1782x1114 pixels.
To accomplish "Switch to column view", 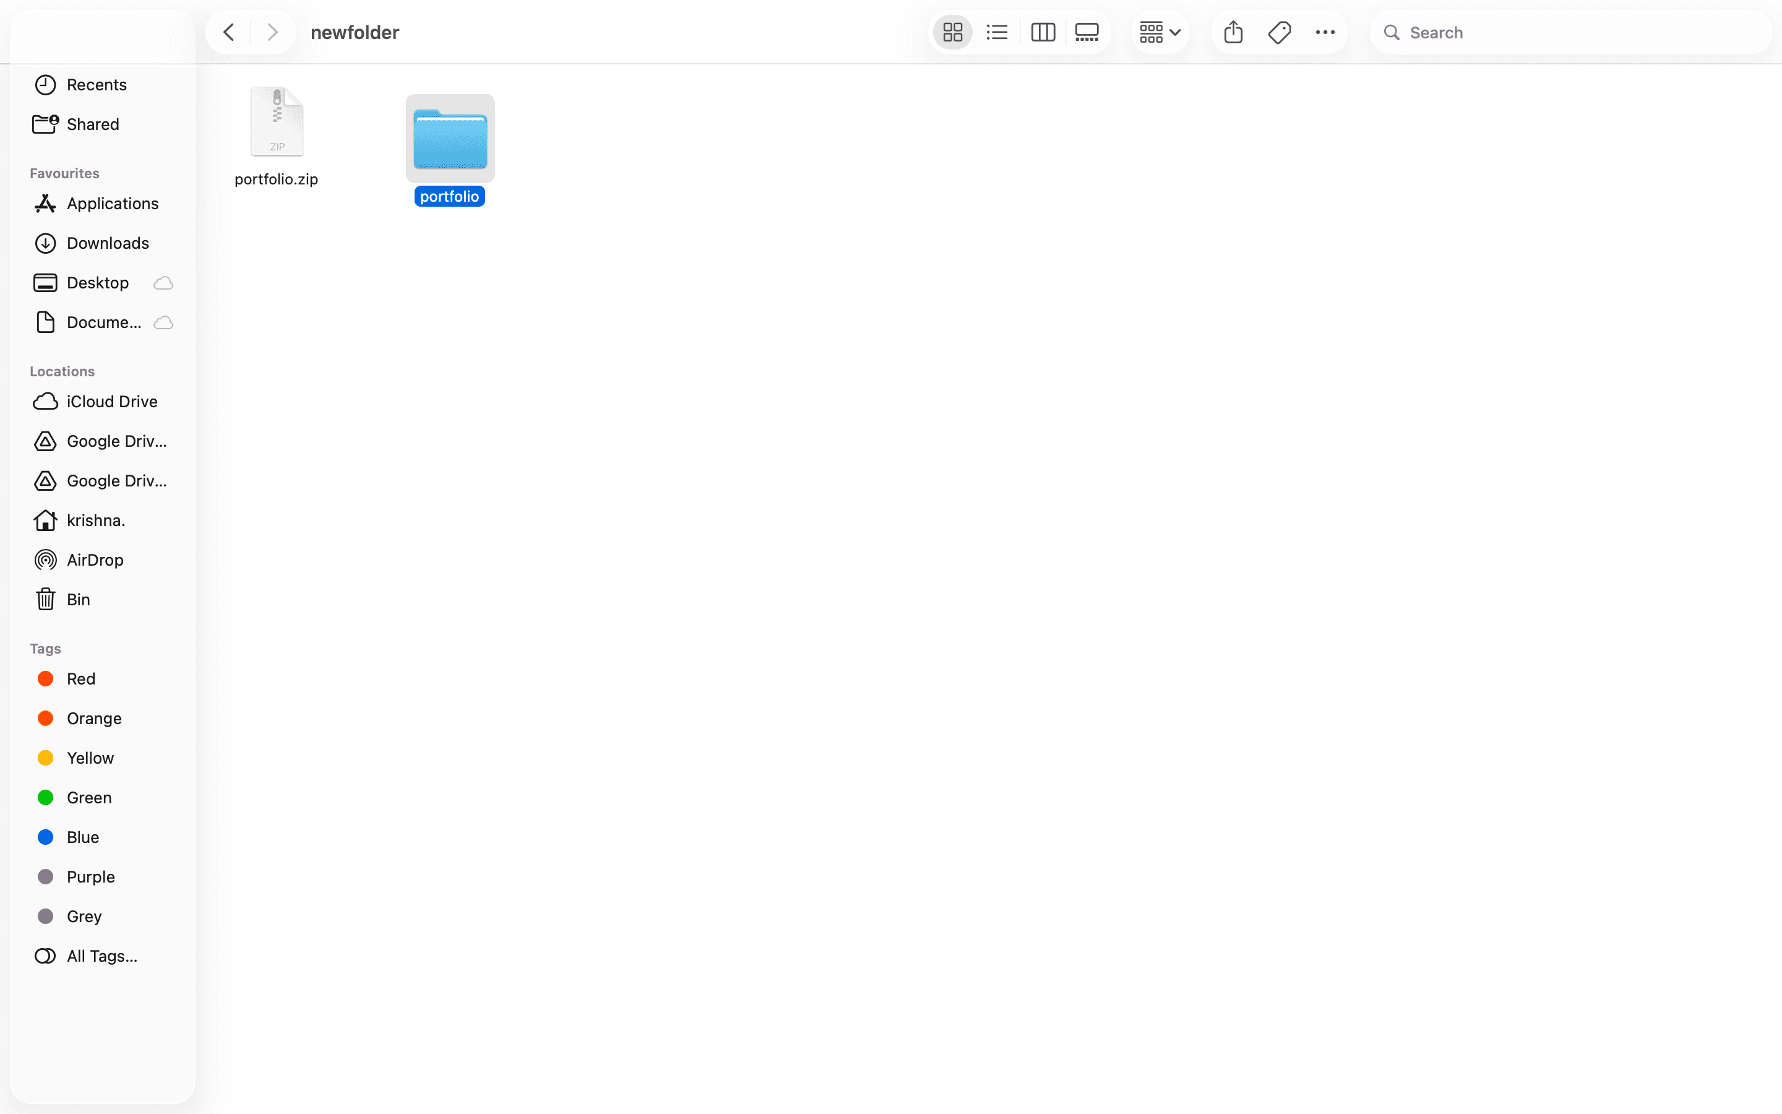I will 1043,32.
